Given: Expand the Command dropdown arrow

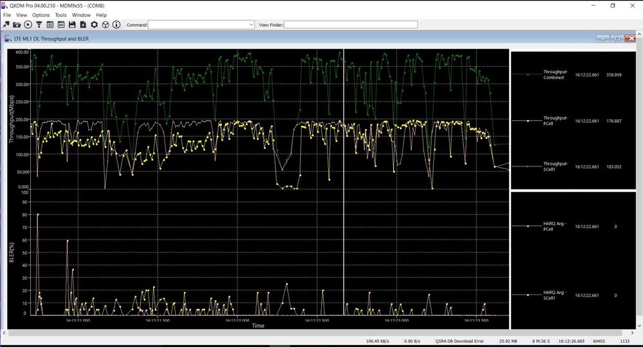Looking at the screenshot, I should click(x=251, y=25).
